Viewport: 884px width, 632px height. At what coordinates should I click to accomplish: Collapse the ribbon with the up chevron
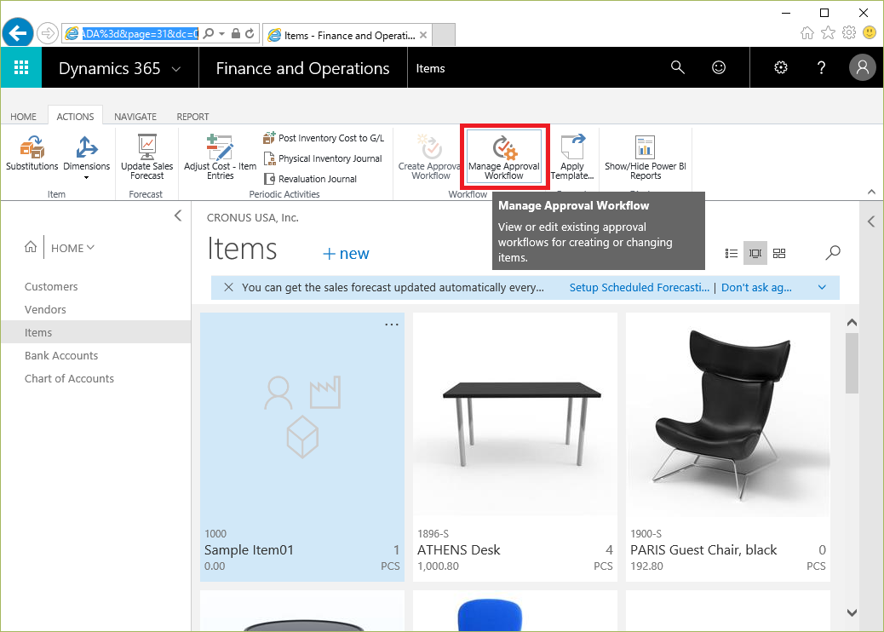pos(871,192)
